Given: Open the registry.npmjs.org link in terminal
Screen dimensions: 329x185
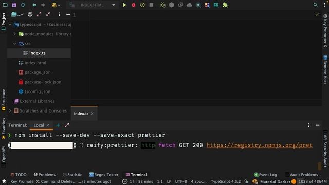Looking at the screenshot, I should (259, 145).
